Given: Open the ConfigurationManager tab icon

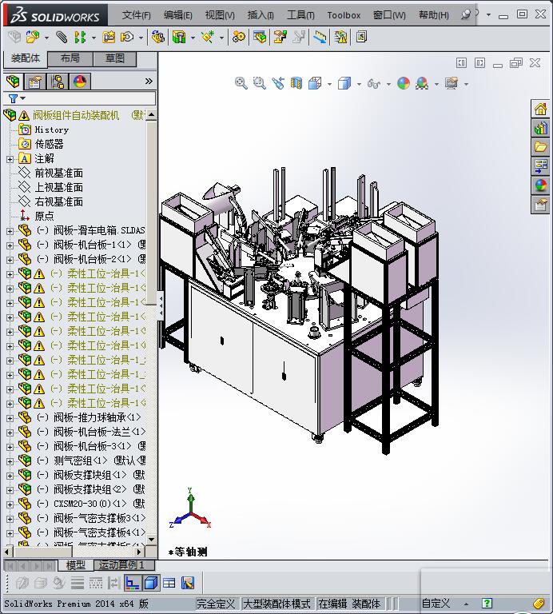Looking at the screenshot, I should click(58, 82).
